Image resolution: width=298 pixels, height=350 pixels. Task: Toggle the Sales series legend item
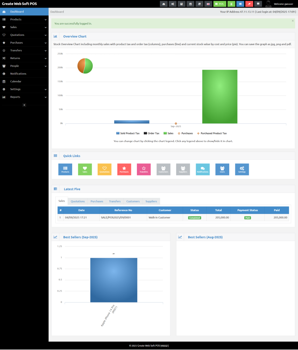click(168, 133)
